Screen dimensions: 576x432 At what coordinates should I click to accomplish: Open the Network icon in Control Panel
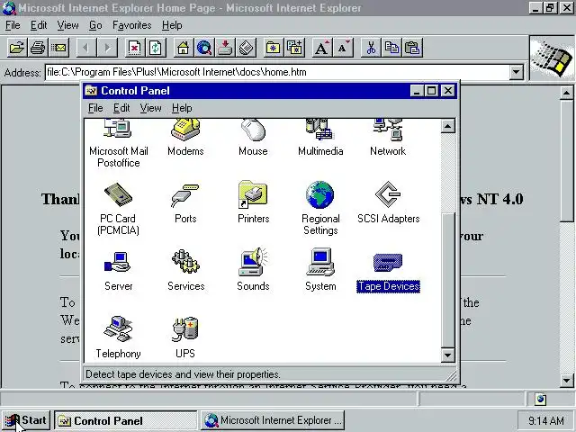coord(388,138)
